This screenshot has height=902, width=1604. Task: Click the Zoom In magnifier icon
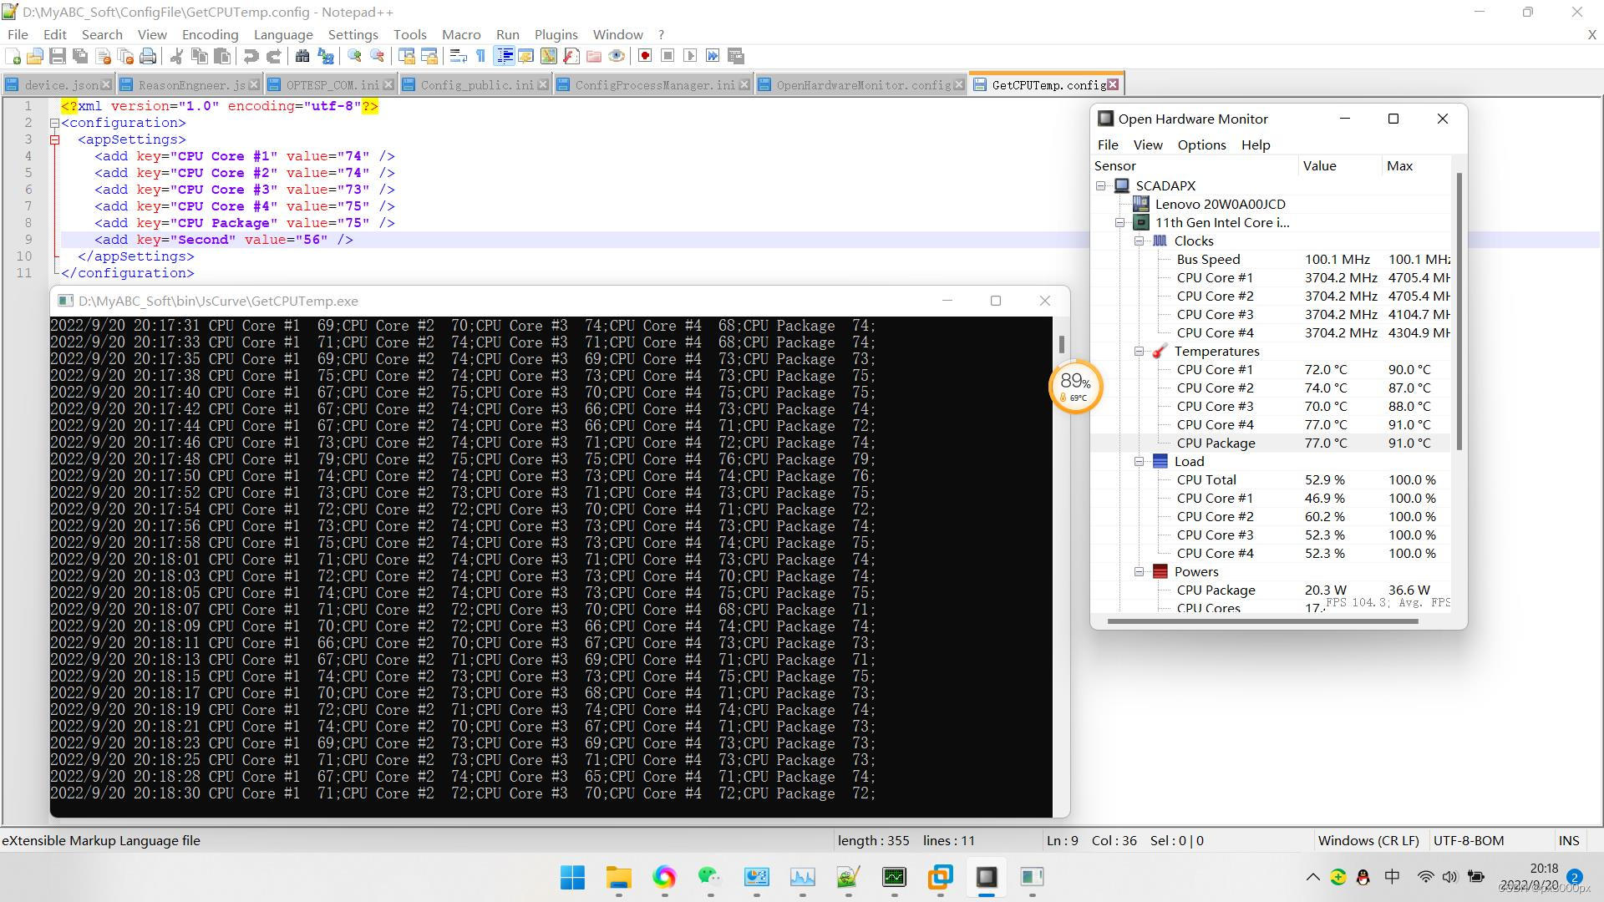coord(354,57)
